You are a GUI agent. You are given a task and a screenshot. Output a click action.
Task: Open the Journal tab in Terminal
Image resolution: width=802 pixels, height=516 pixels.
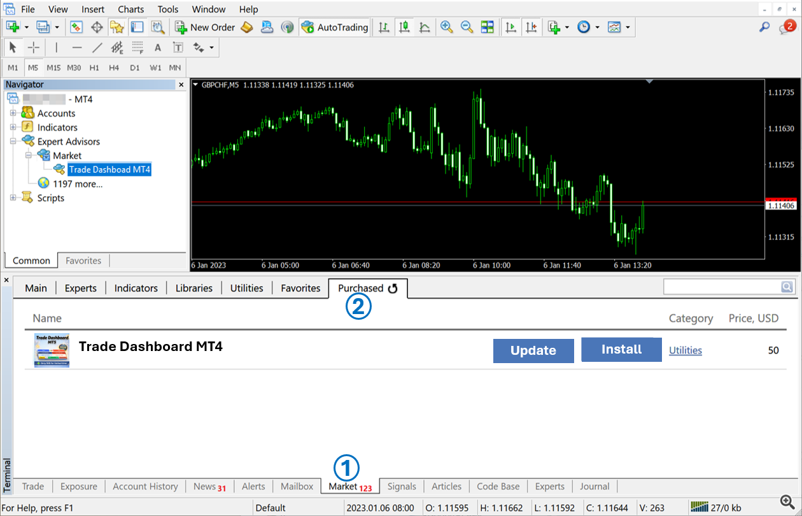[x=594, y=486]
